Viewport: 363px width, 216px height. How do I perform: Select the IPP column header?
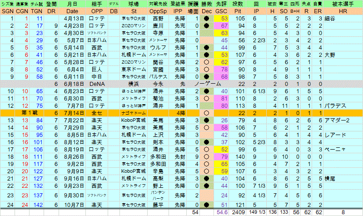click(x=178, y=11)
